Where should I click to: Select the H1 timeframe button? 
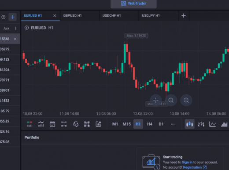click(x=138, y=124)
